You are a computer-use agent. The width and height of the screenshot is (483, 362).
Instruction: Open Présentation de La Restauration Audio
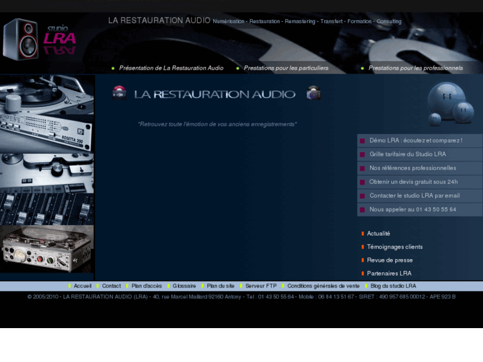[171, 68]
